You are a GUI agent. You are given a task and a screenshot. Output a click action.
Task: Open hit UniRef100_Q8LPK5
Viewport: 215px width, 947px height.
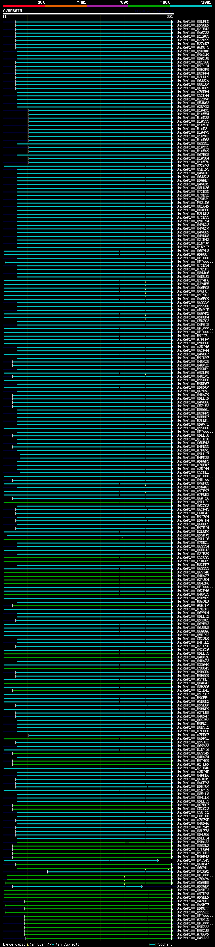point(193,22)
